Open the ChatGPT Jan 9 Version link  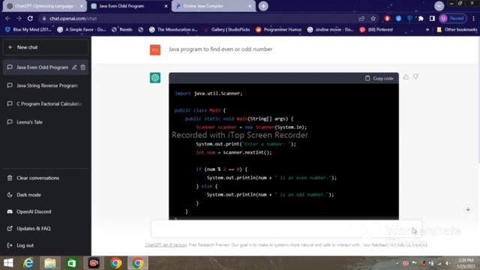pyautogui.click(x=166, y=245)
